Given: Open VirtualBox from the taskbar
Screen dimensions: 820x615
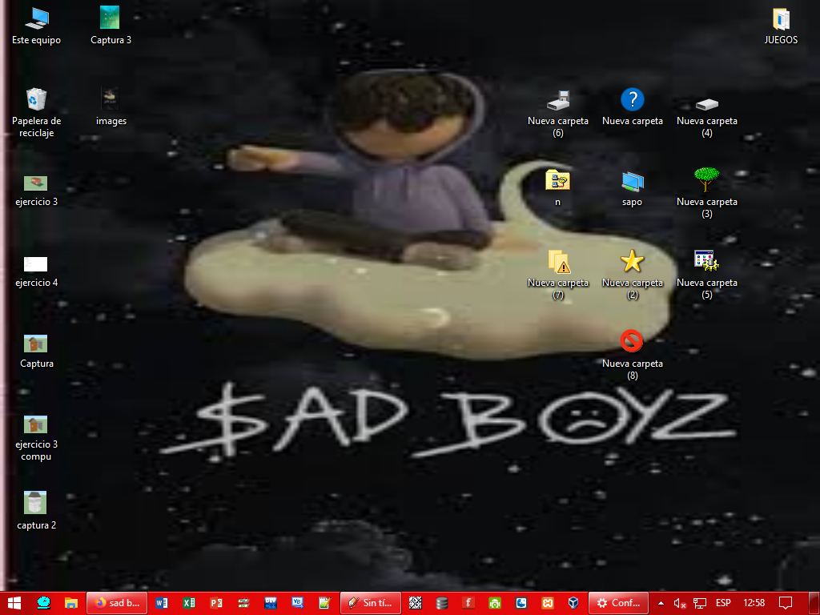Looking at the screenshot, I should pos(573,603).
